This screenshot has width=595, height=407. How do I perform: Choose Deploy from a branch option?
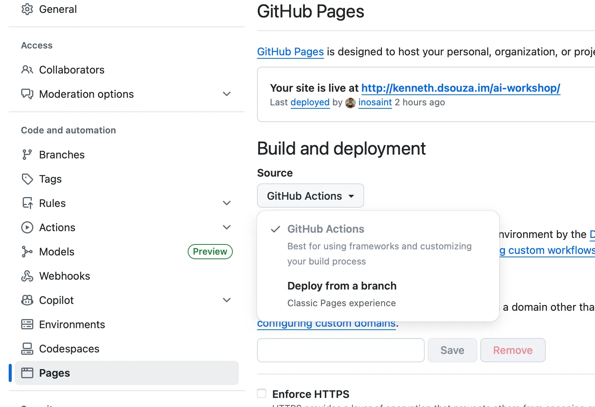point(378,294)
